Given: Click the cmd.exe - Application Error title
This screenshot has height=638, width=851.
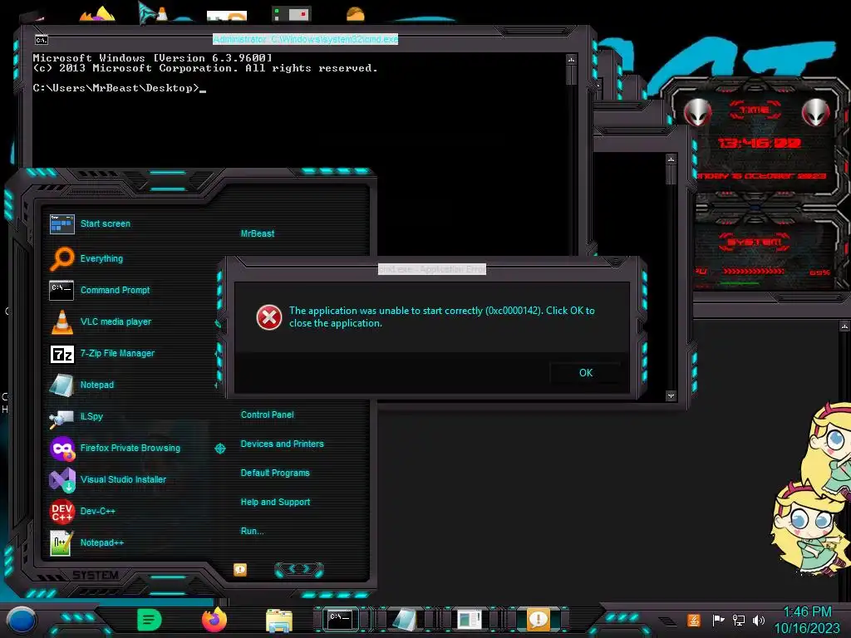Looking at the screenshot, I should [x=432, y=270].
